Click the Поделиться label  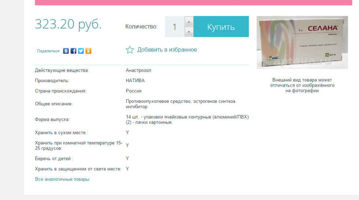(x=48, y=51)
